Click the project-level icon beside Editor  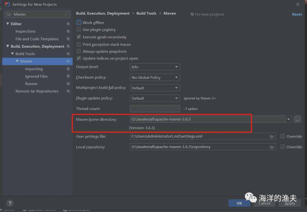[68, 24]
